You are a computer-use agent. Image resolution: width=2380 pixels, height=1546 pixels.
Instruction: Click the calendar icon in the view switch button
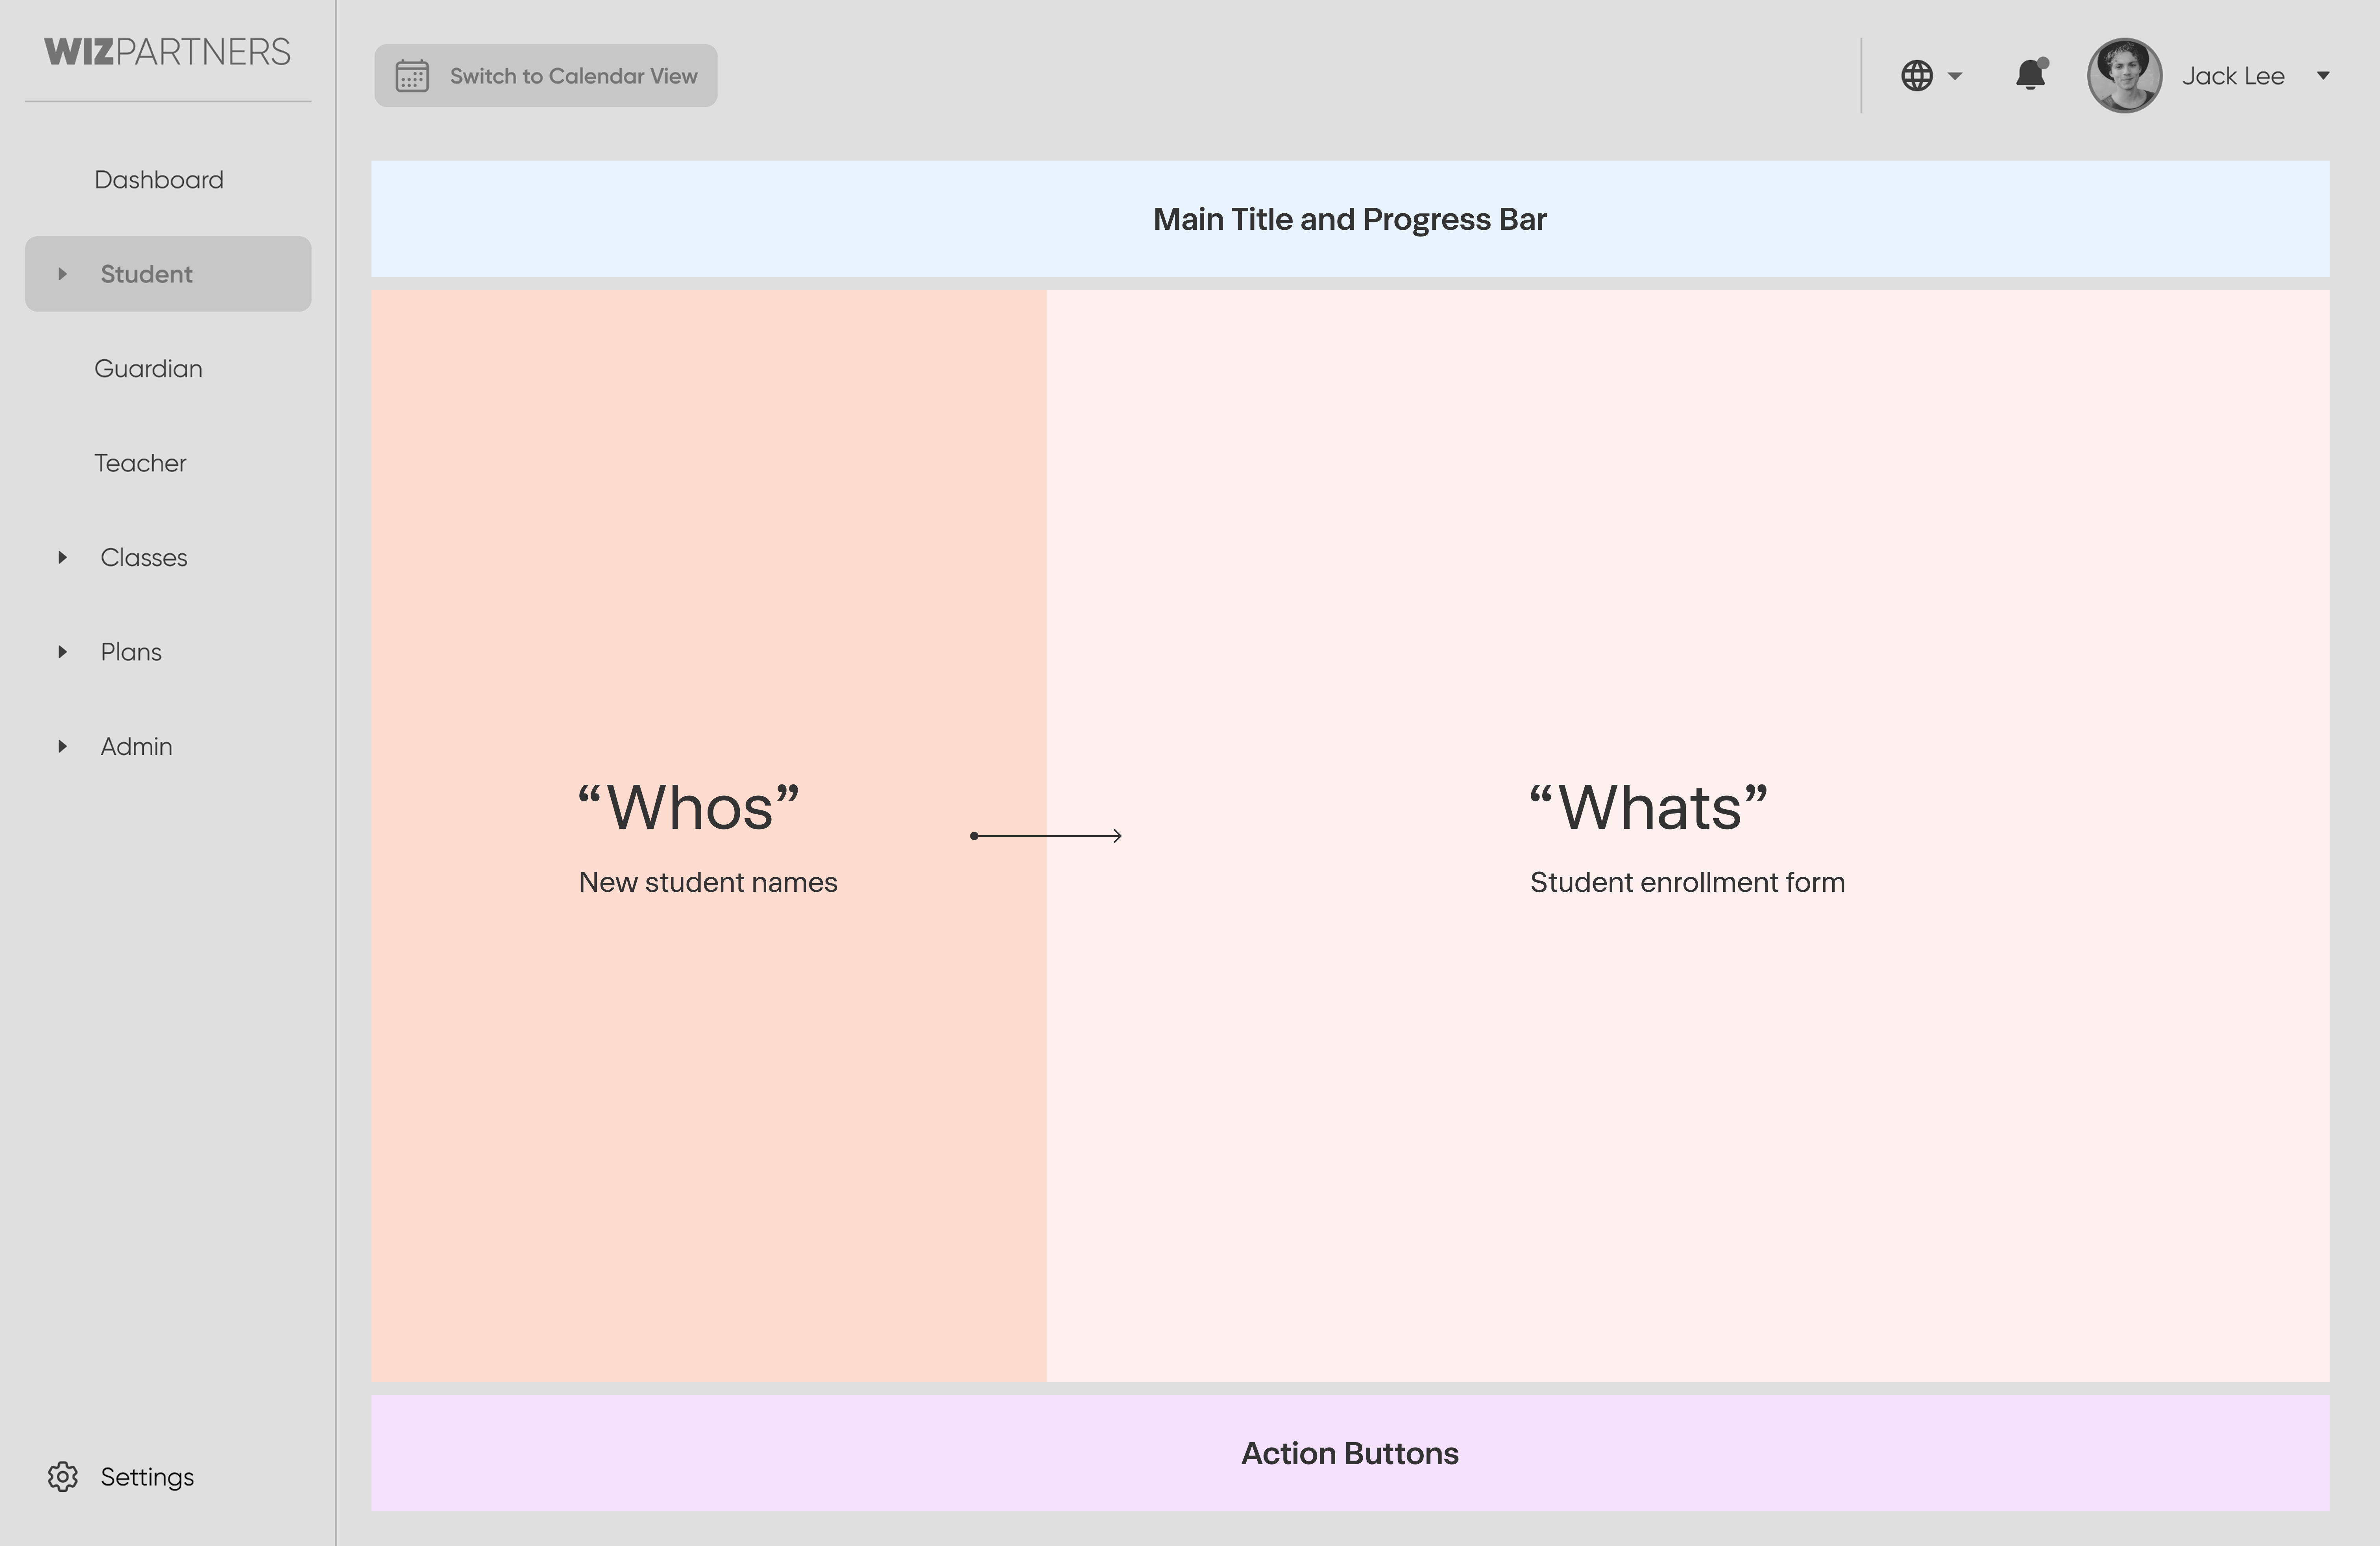tap(412, 76)
